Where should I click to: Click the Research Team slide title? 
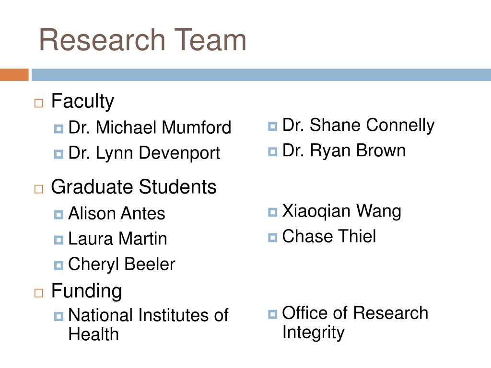click(x=142, y=40)
